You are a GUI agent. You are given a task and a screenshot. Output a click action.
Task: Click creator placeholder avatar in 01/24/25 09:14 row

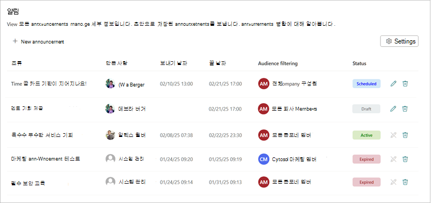coord(110,182)
